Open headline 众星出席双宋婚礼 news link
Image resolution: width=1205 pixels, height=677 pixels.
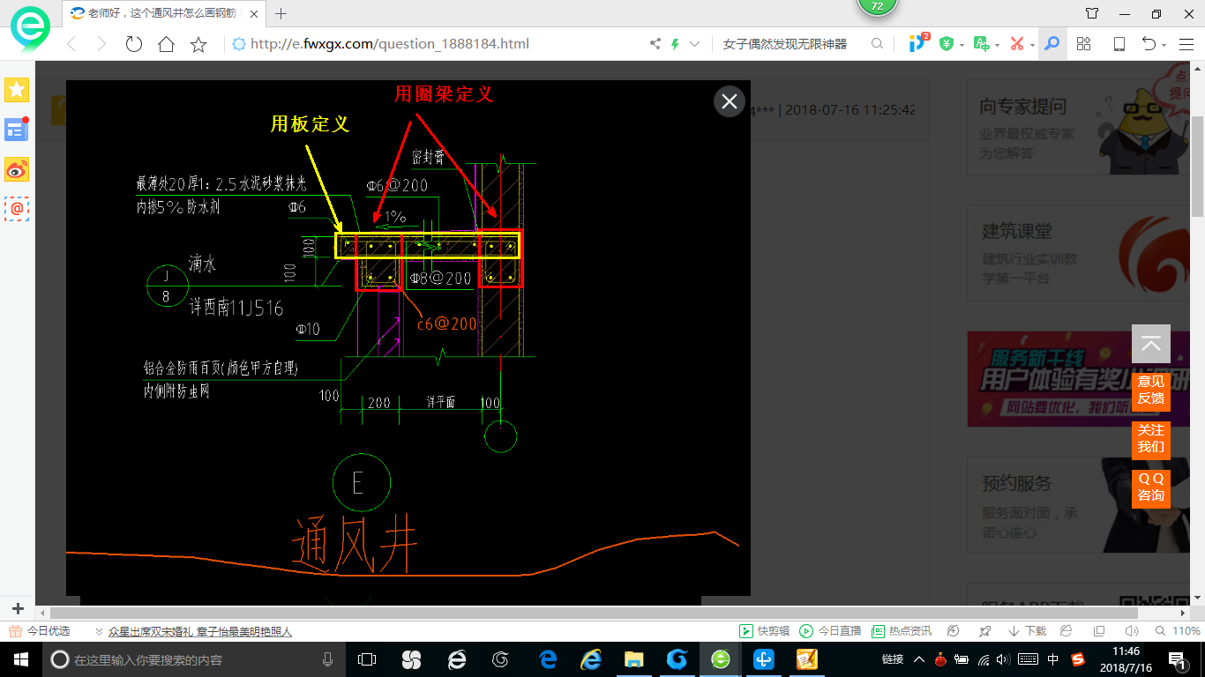199,631
